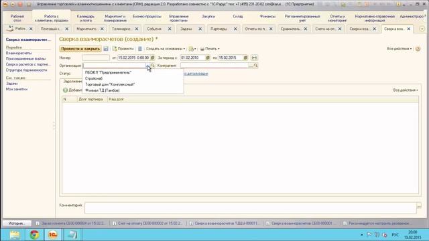Open calendar for the За период с date

208,58
